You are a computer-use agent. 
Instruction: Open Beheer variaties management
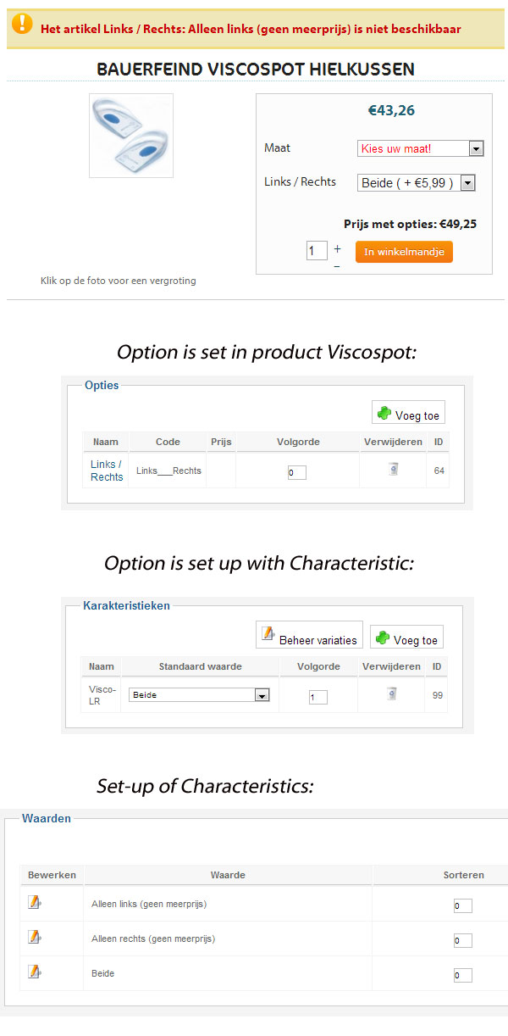click(309, 638)
